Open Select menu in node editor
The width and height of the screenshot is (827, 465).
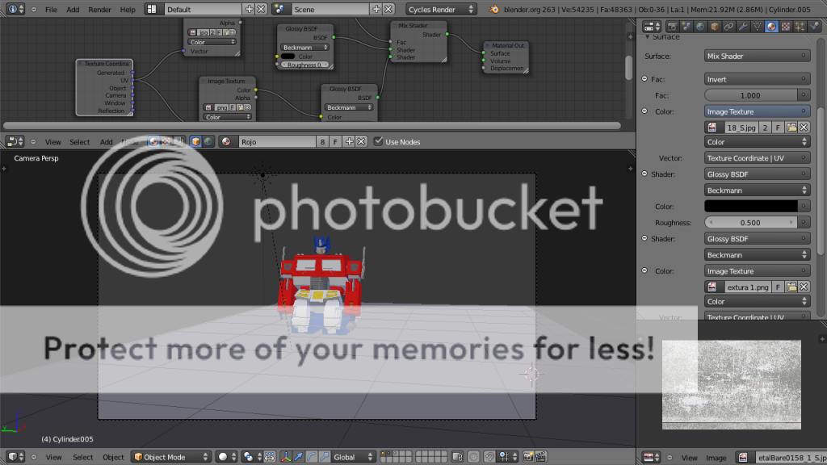(80, 142)
